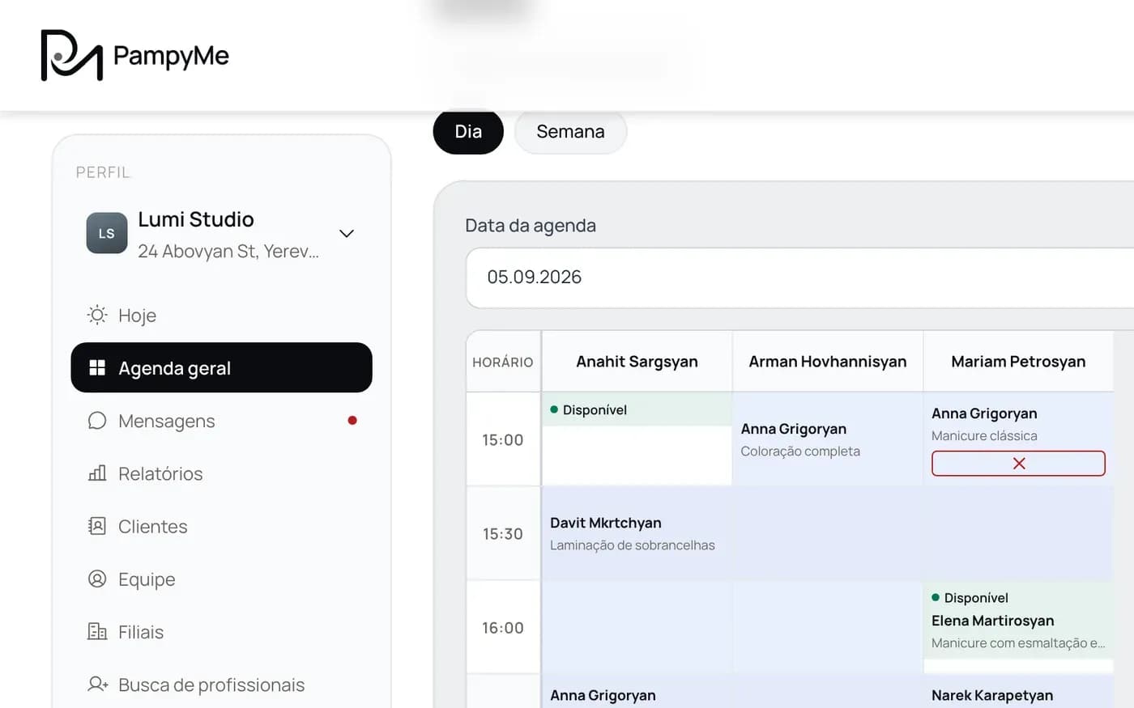Click the Mensagens chat bubble icon

[97, 420]
